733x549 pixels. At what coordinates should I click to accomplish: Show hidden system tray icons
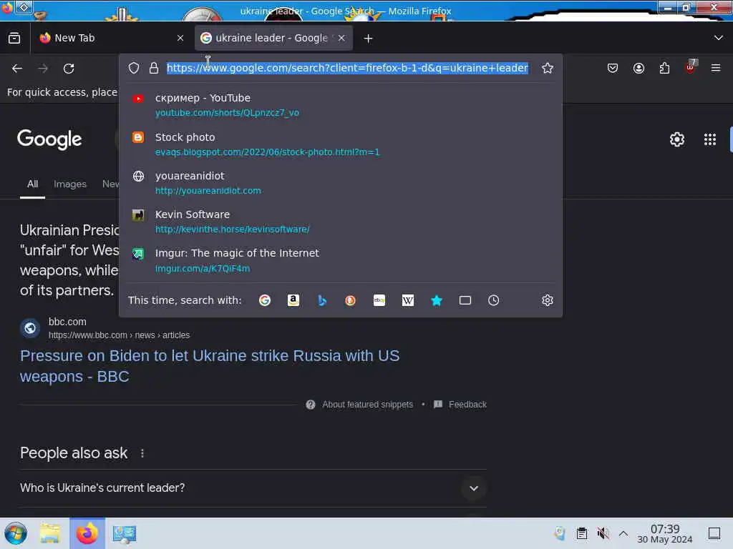(x=623, y=533)
